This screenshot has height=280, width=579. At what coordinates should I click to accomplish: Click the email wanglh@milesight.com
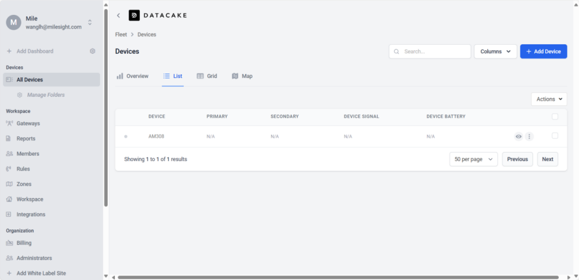(54, 27)
